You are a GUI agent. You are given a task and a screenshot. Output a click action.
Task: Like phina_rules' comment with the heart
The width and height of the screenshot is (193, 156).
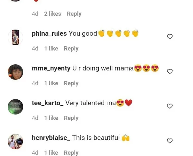click(x=170, y=37)
